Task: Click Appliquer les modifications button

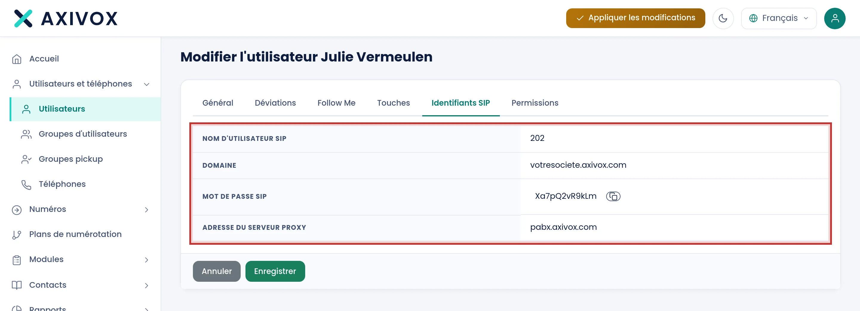Action: 635,18
